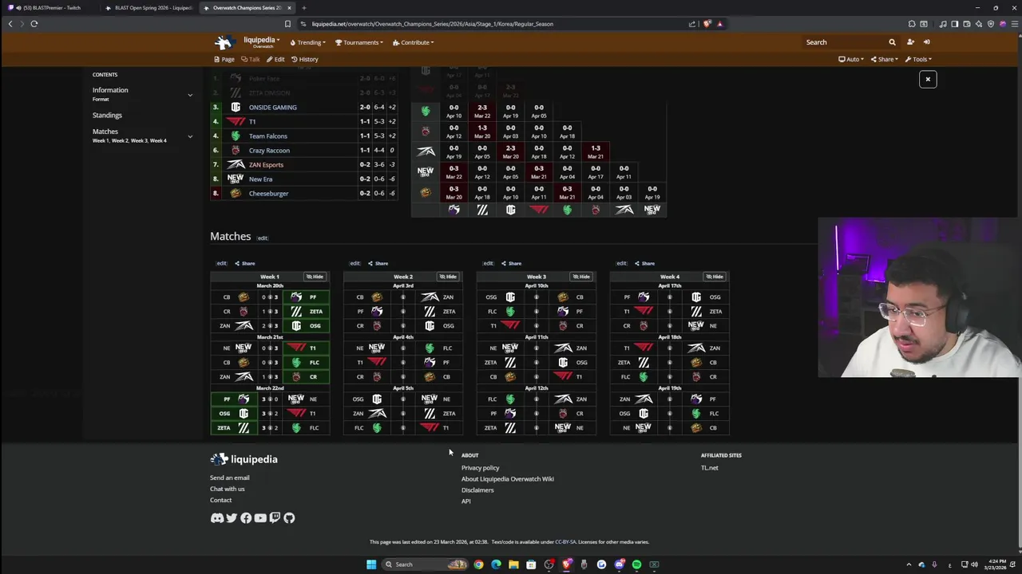Open the Team Falcons standings link
This screenshot has height=574, width=1022.
267,136
